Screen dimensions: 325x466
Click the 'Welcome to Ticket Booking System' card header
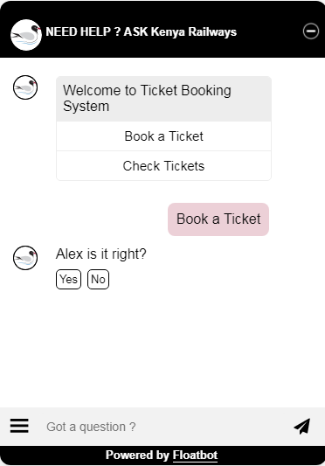[163, 99]
